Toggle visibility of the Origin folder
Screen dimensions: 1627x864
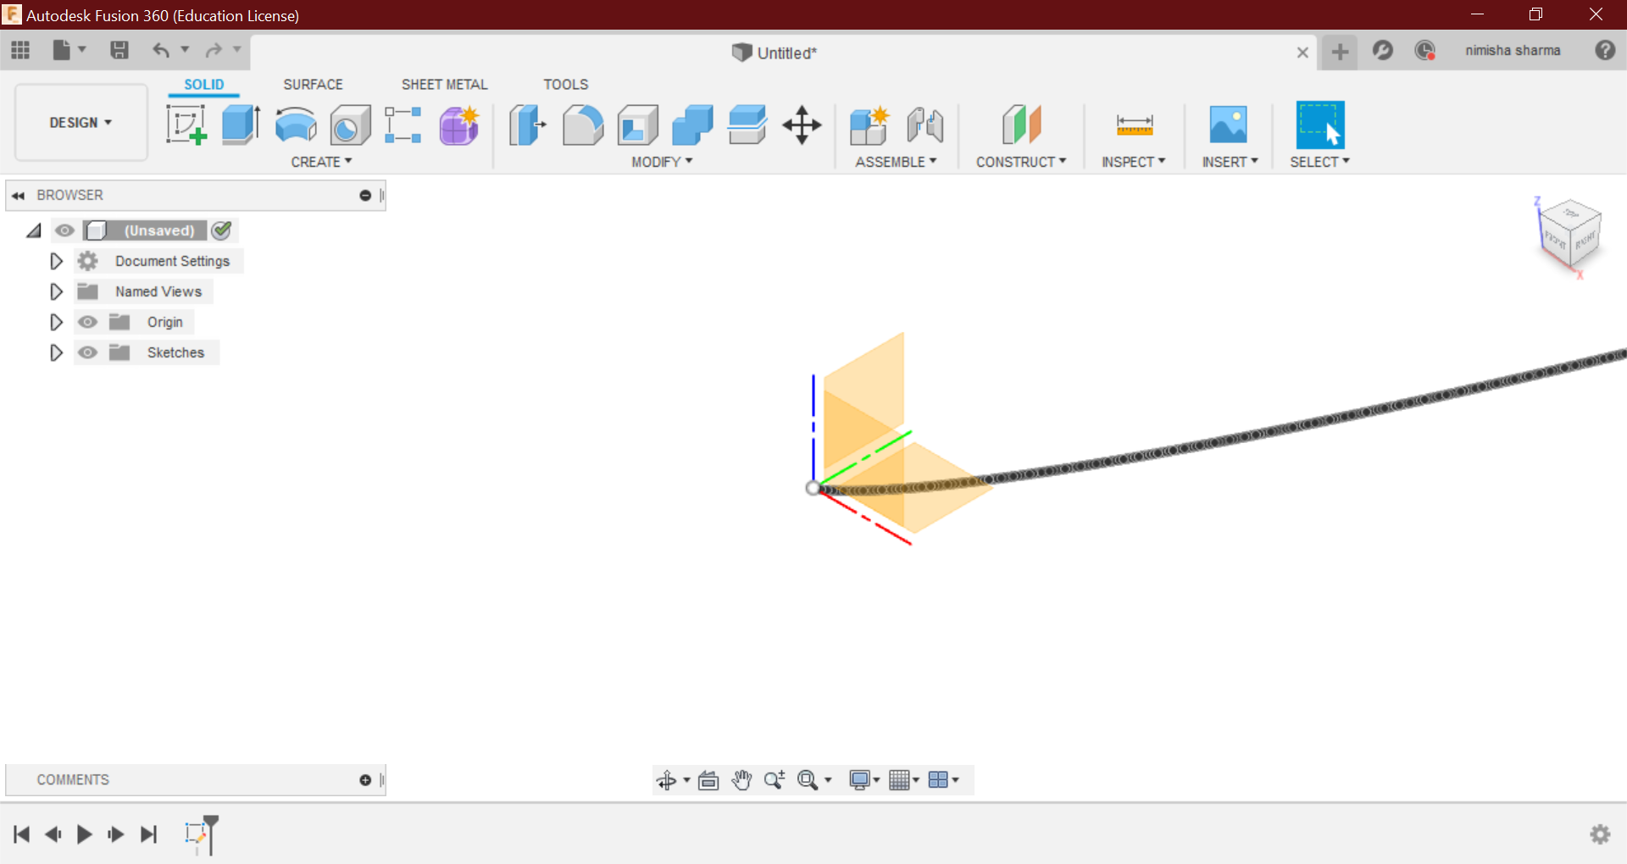[87, 322]
